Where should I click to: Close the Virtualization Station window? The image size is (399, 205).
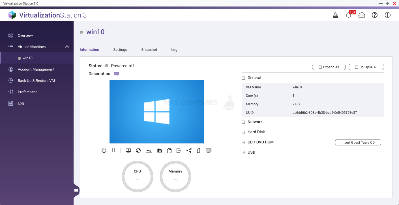394,3
